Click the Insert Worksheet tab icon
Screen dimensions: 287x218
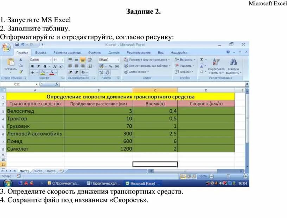(62, 171)
